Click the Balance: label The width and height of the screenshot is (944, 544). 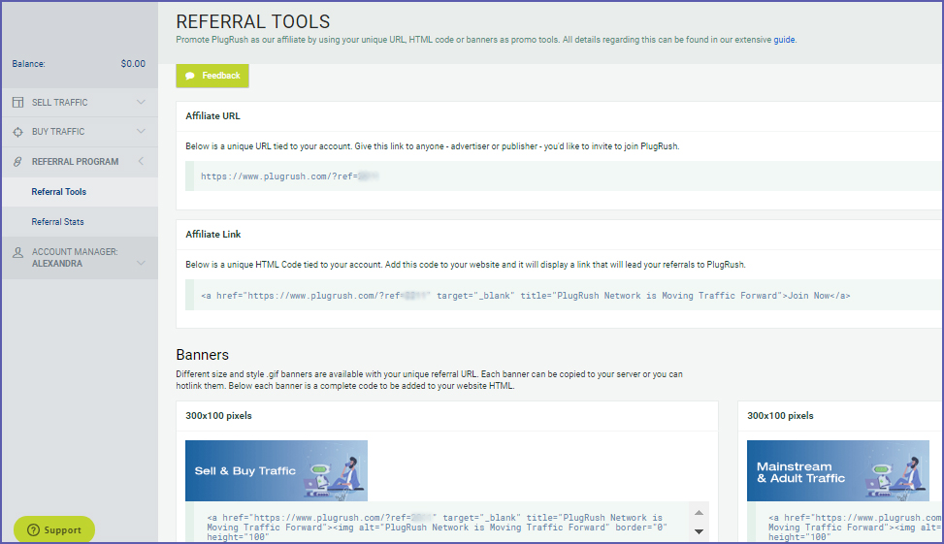click(x=28, y=64)
